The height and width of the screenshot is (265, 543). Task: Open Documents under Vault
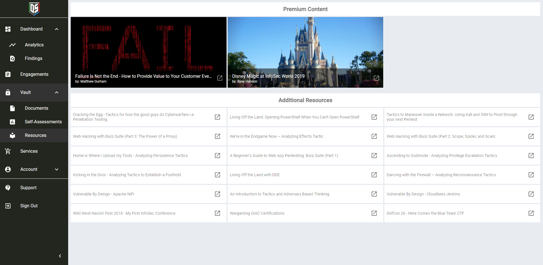[34, 108]
